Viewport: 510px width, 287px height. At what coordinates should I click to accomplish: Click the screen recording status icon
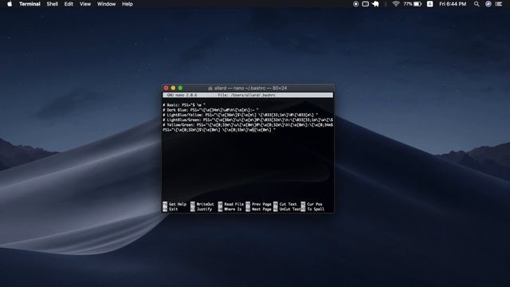pos(356,4)
